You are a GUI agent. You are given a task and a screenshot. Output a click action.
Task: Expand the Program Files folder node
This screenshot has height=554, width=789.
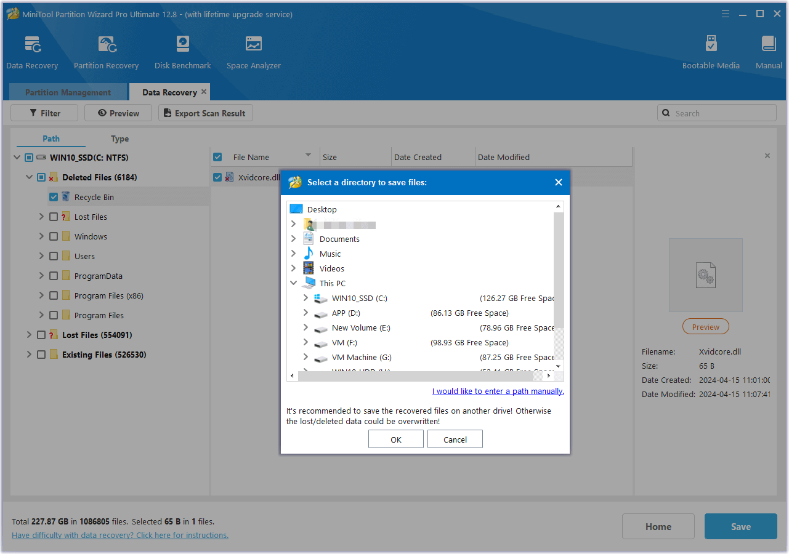41,315
